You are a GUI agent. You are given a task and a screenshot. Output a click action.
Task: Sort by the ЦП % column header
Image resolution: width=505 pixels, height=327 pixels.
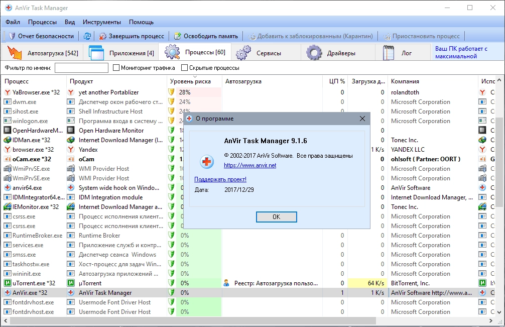click(335, 81)
